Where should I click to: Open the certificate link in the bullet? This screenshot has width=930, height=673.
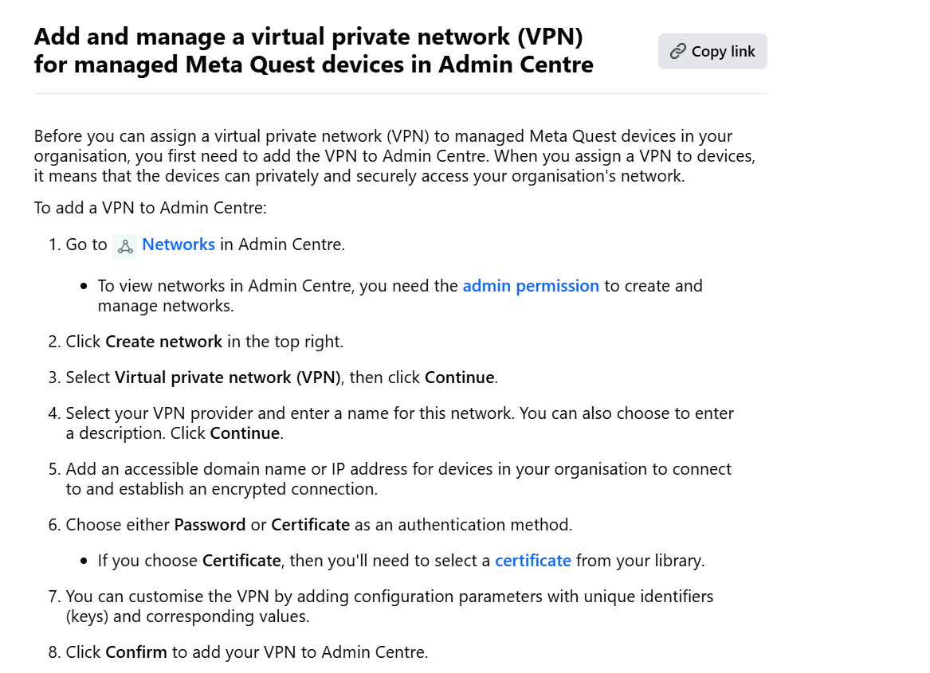point(532,561)
